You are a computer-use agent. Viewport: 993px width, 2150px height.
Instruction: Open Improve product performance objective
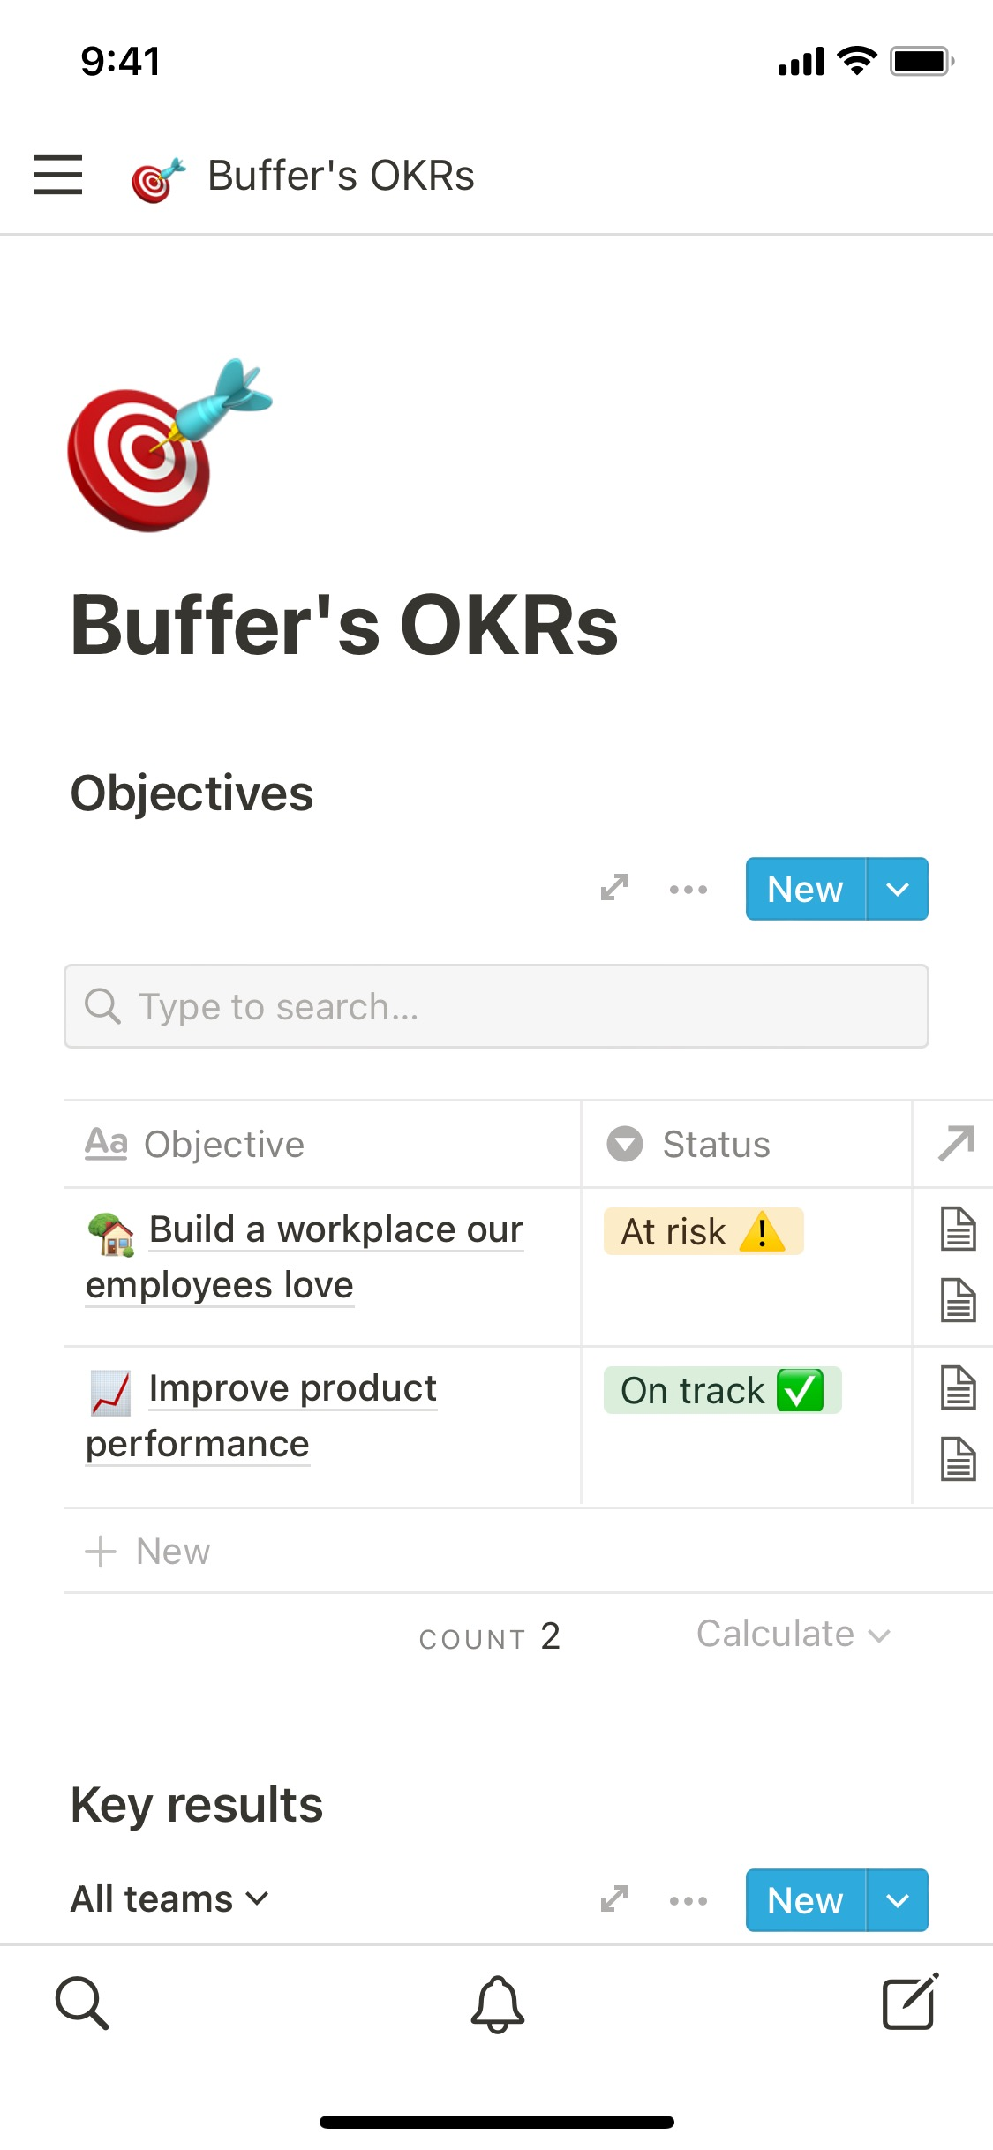[x=292, y=1389]
